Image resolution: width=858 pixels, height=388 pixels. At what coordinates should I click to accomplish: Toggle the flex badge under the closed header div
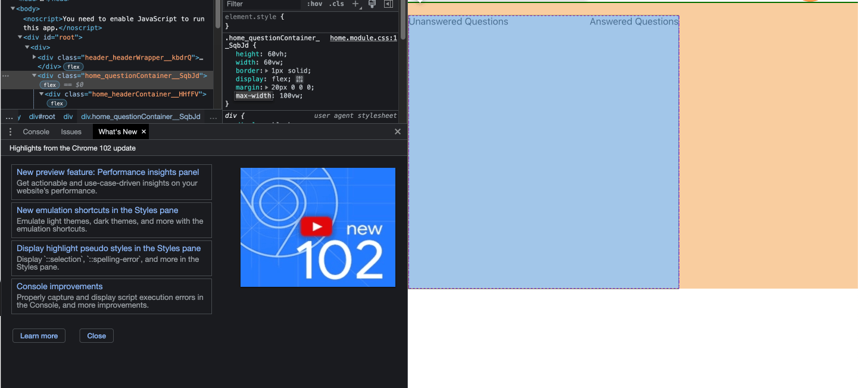(x=73, y=67)
